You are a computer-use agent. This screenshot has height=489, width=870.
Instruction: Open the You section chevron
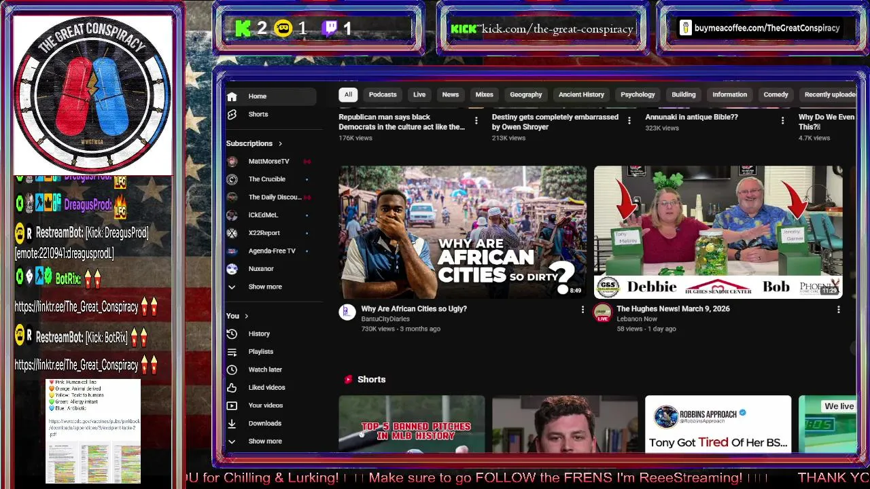pos(246,316)
